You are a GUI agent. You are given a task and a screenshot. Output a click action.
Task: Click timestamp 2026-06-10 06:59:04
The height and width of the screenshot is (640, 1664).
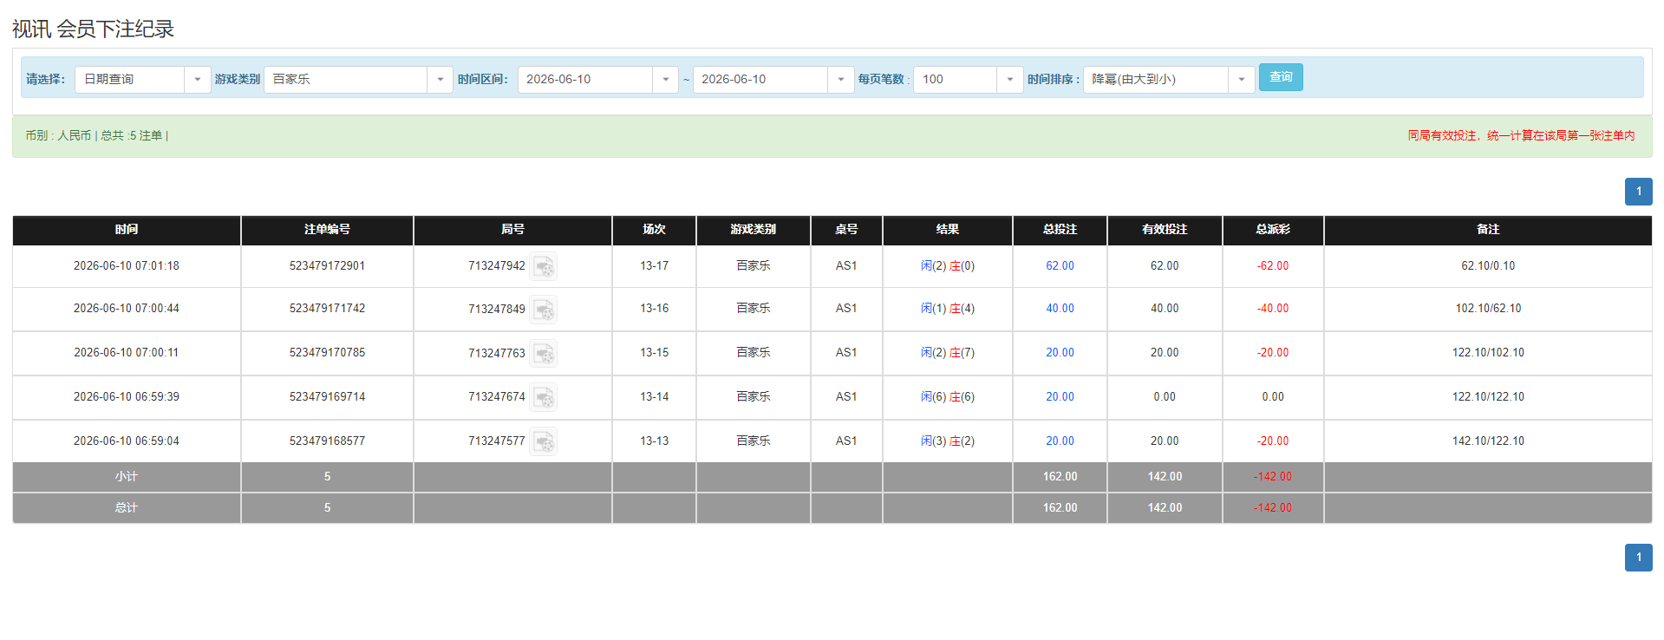point(127,441)
